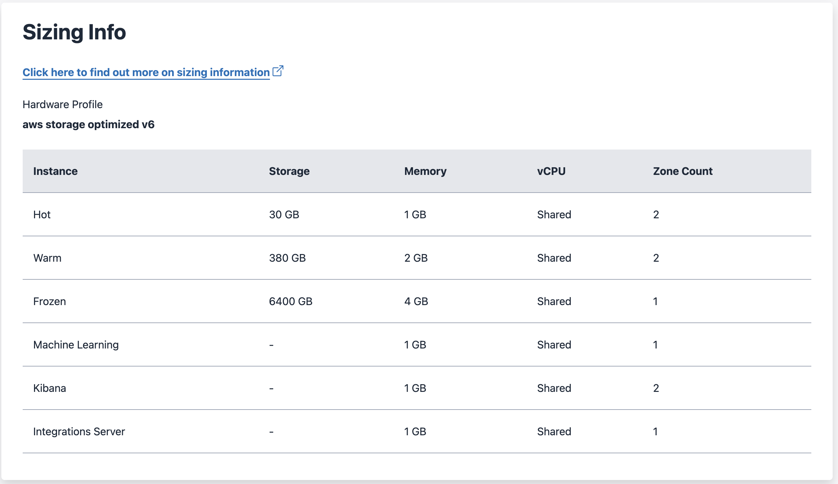This screenshot has width=838, height=484.
Task: Click the Kibana instance label
Action: [49, 388]
